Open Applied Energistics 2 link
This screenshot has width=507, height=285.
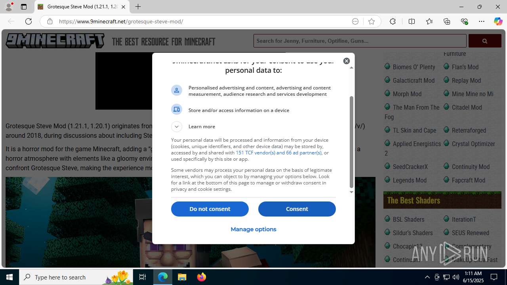413,148
